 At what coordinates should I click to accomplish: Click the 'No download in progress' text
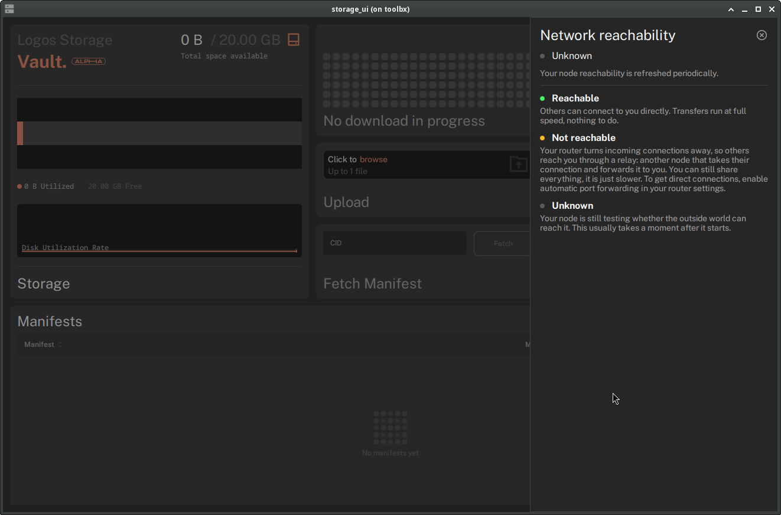pos(404,121)
